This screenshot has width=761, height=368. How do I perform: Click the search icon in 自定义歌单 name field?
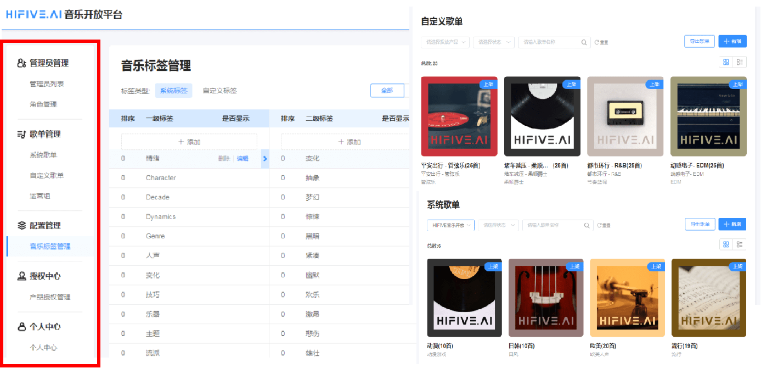[x=584, y=42]
